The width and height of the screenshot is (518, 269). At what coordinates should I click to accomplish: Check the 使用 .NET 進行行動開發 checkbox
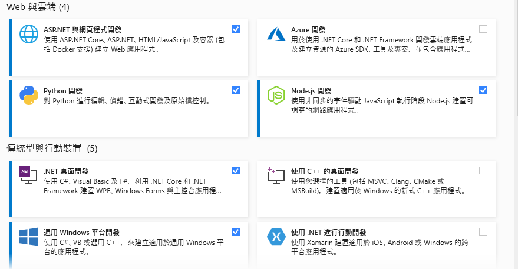(x=483, y=232)
